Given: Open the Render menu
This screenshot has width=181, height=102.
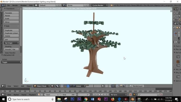Looking at the screenshot, I should pyautogui.click(x=15, y=5).
